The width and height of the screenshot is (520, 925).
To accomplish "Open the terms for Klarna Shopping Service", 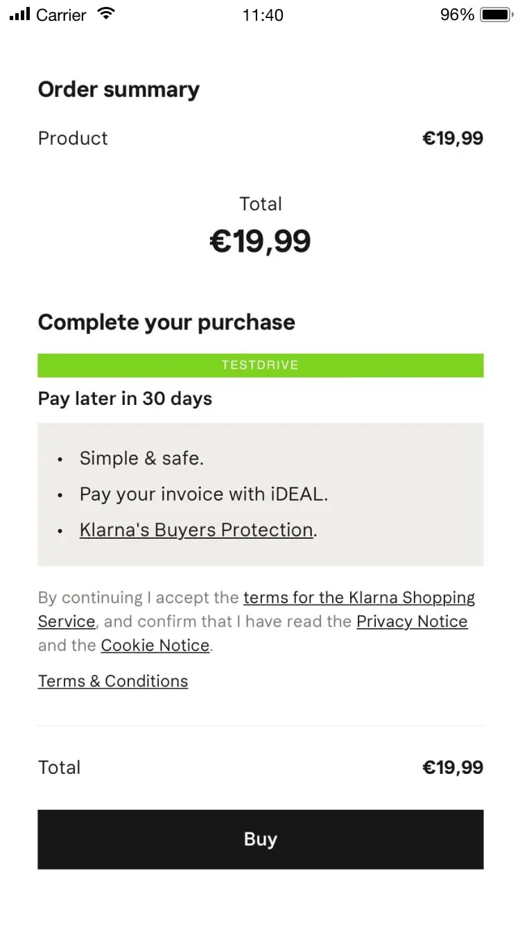I will (x=358, y=598).
